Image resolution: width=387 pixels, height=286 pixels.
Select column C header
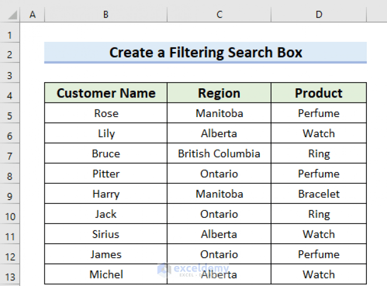point(219,15)
